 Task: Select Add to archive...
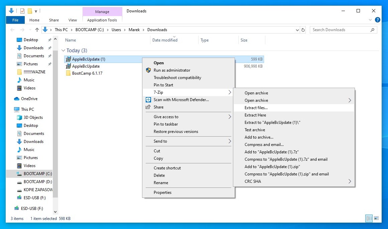point(294,137)
